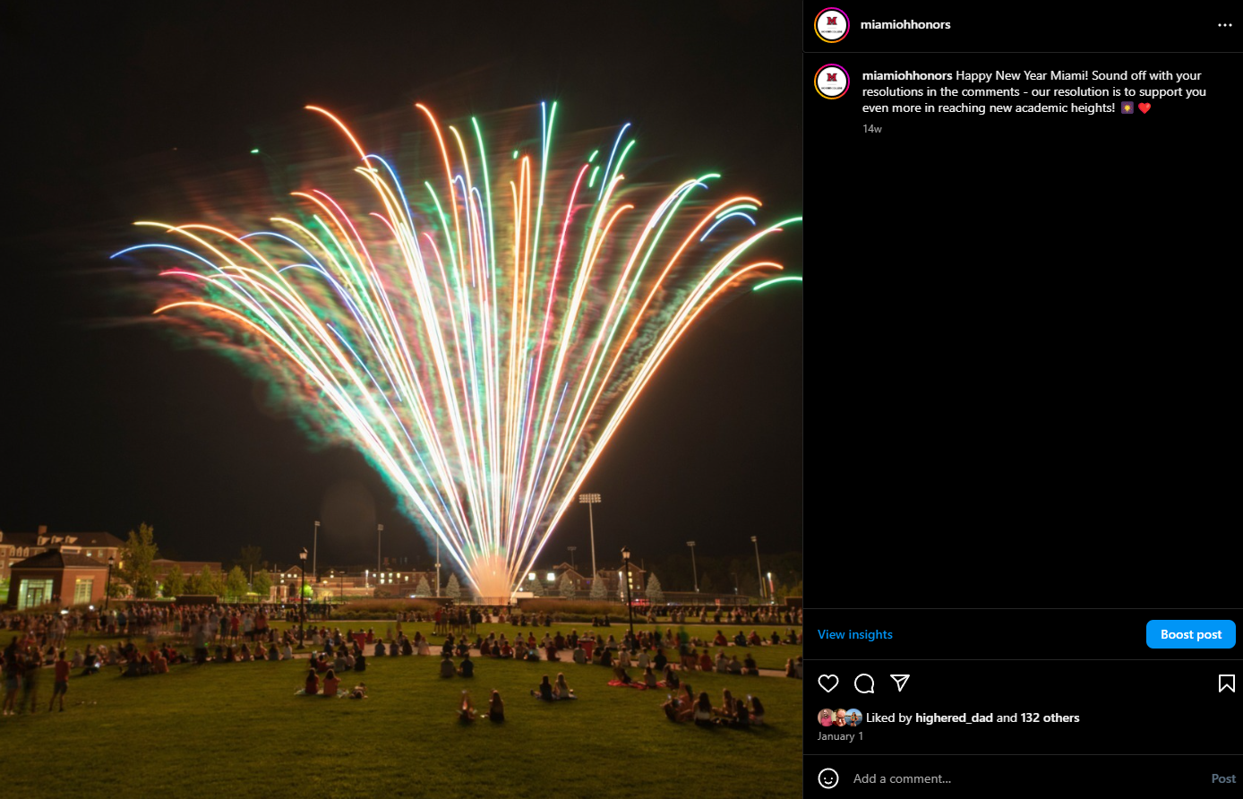The image size is (1243, 799).
Task: Click profile avatar beside the caption
Action: pyautogui.click(x=831, y=82)
